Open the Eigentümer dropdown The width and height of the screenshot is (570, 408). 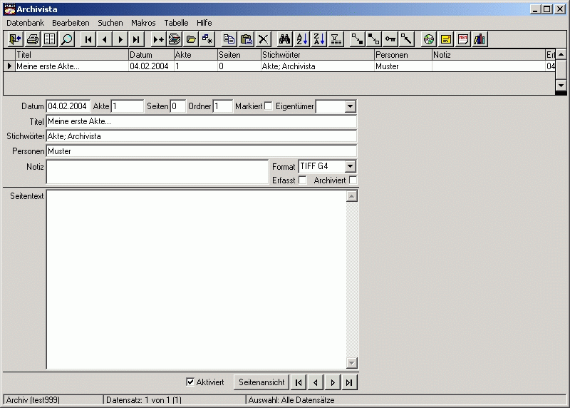(x=350, y=106)
